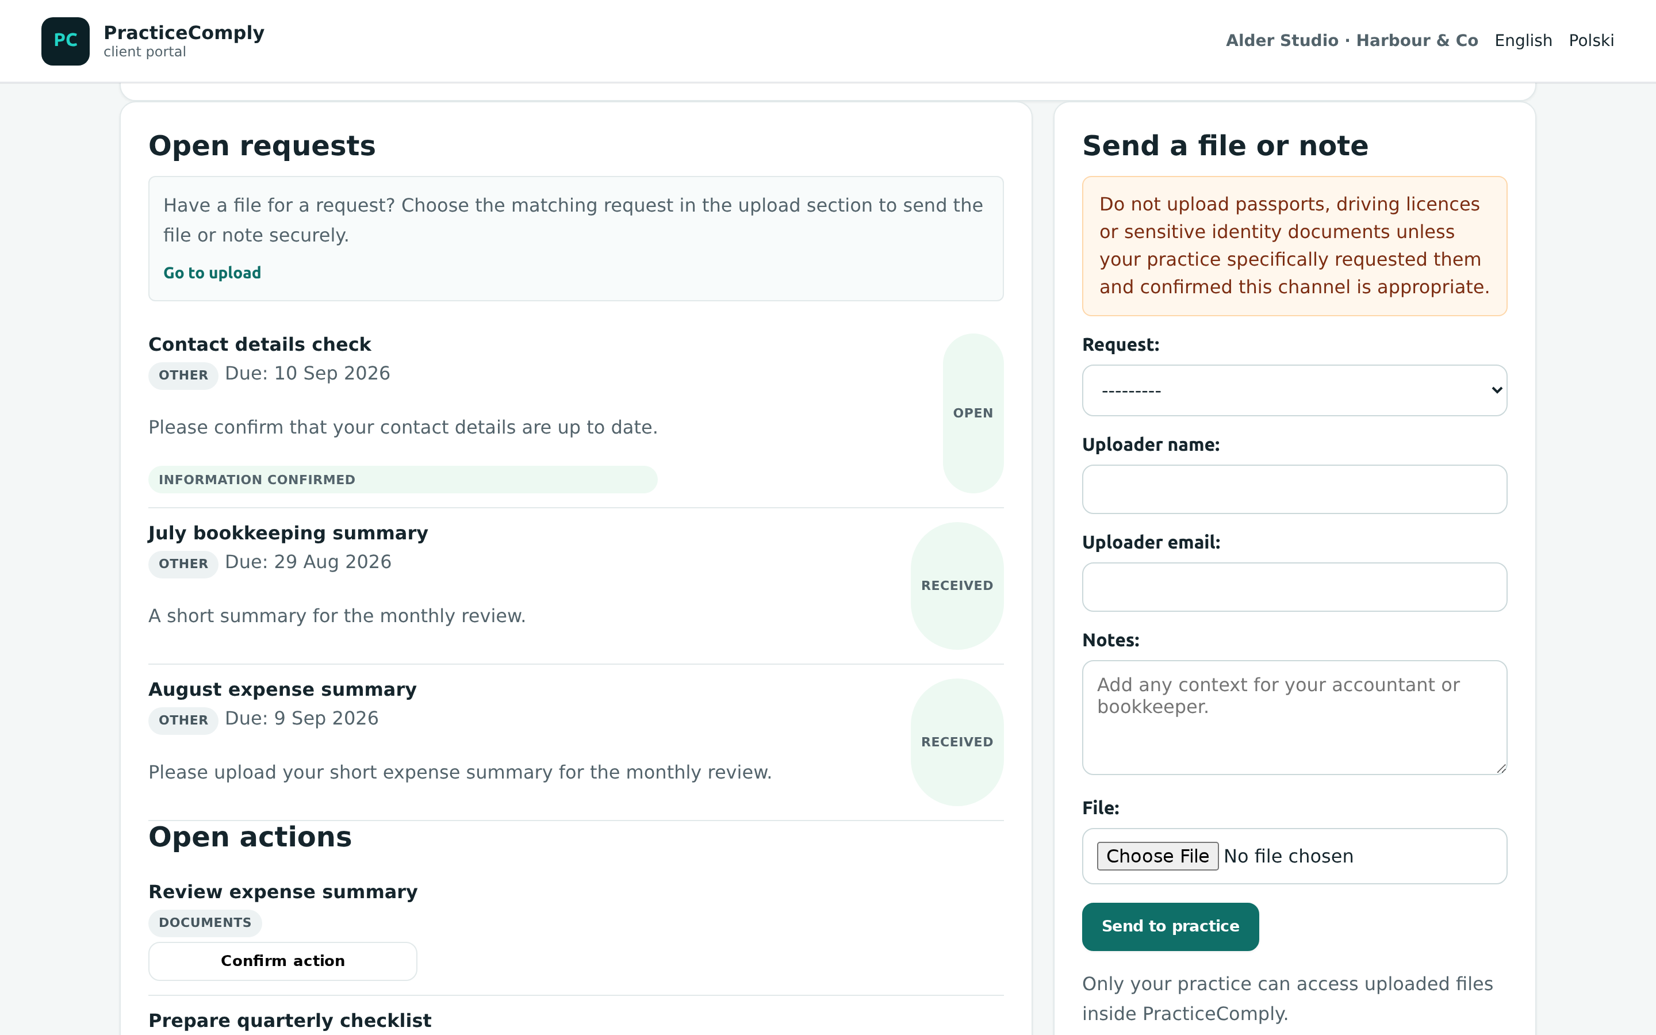Select the July bookkeeping summary title

pyautogui.click(x=288, y=533)
